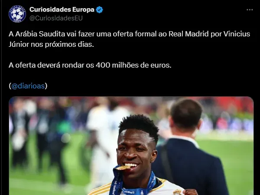Click the first tweet paragraph about Arábia Saudita

(x=129, y=39)
